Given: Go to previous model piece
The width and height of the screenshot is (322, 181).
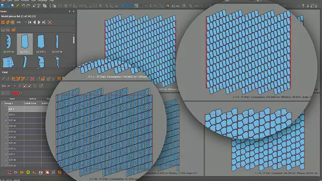Looking at the screenshot, I should [35, 22].
